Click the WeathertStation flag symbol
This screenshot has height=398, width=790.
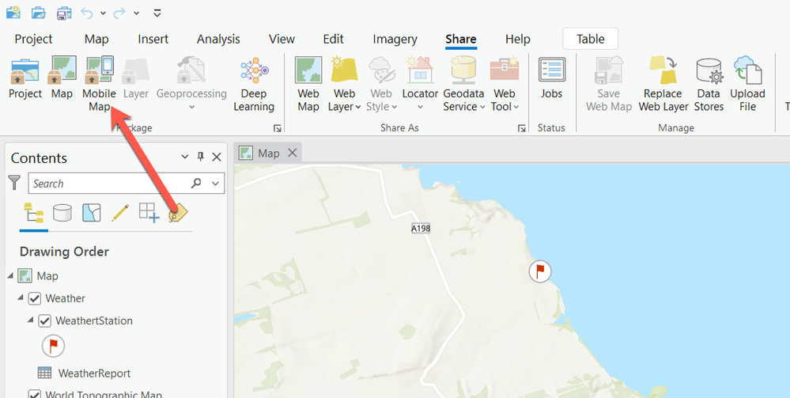[x=54, y=346]
